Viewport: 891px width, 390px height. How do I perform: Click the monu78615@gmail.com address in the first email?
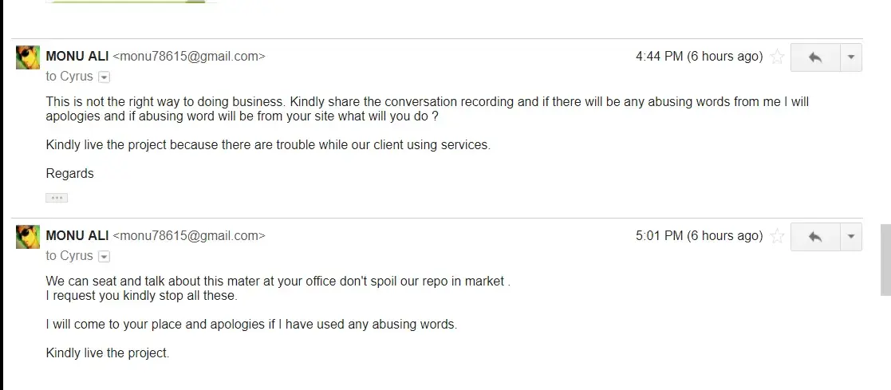189,57
